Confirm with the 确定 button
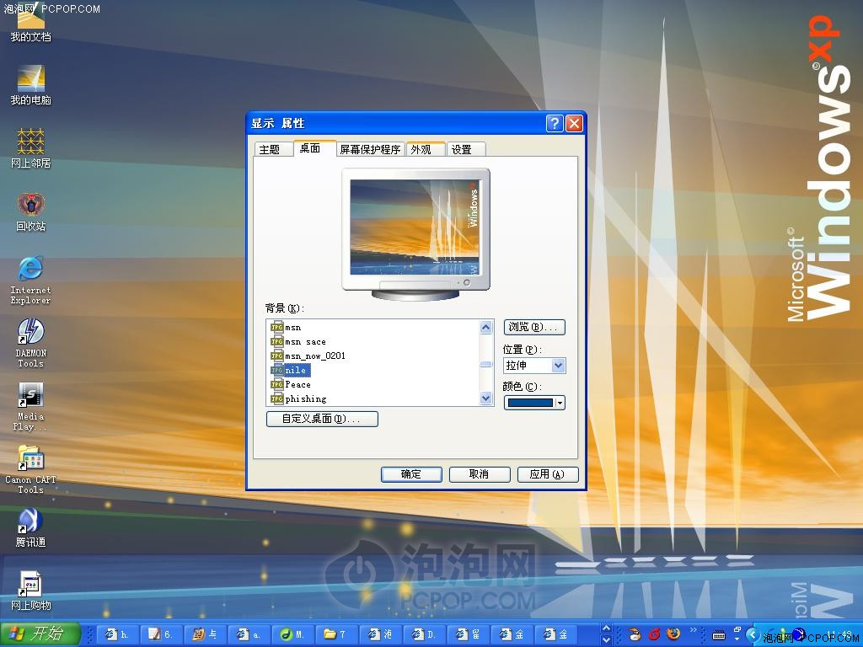 click(x=411, y=474)
